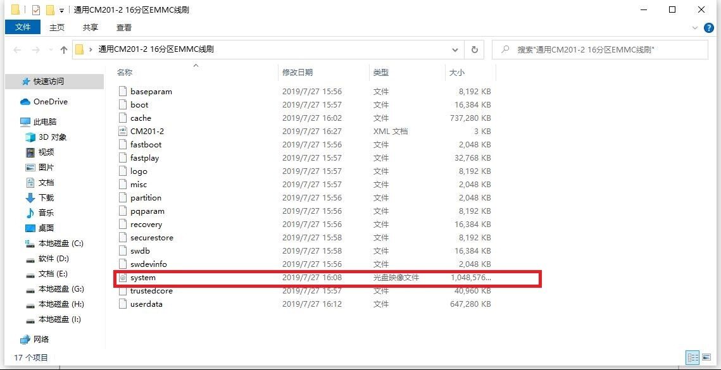The image size is (721, 370).
Task: Switch to large icons view in status bar
Action: (x=706, y=357)
